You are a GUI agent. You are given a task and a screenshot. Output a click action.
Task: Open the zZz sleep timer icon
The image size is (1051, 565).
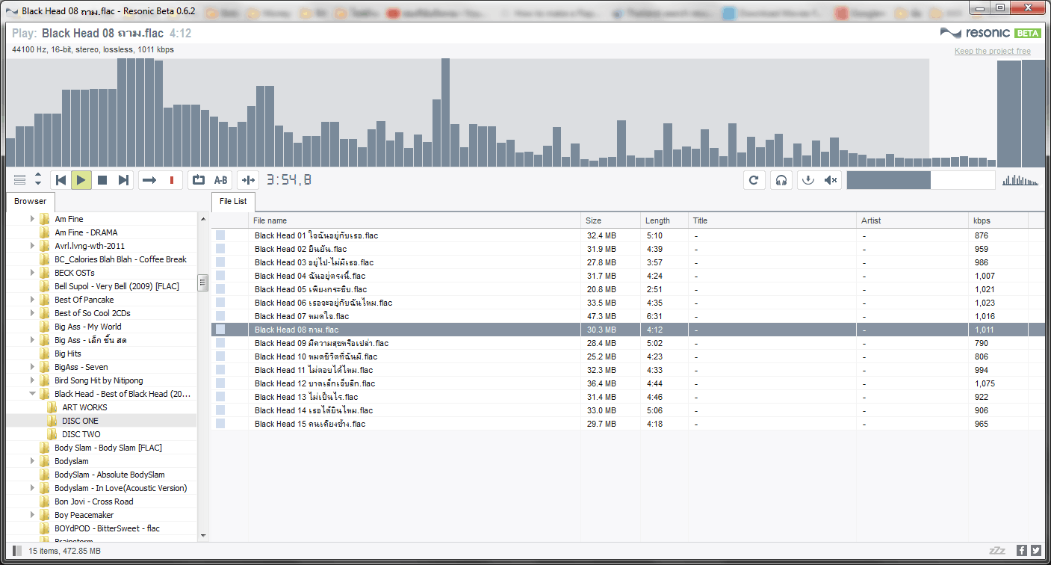[997, 551]
